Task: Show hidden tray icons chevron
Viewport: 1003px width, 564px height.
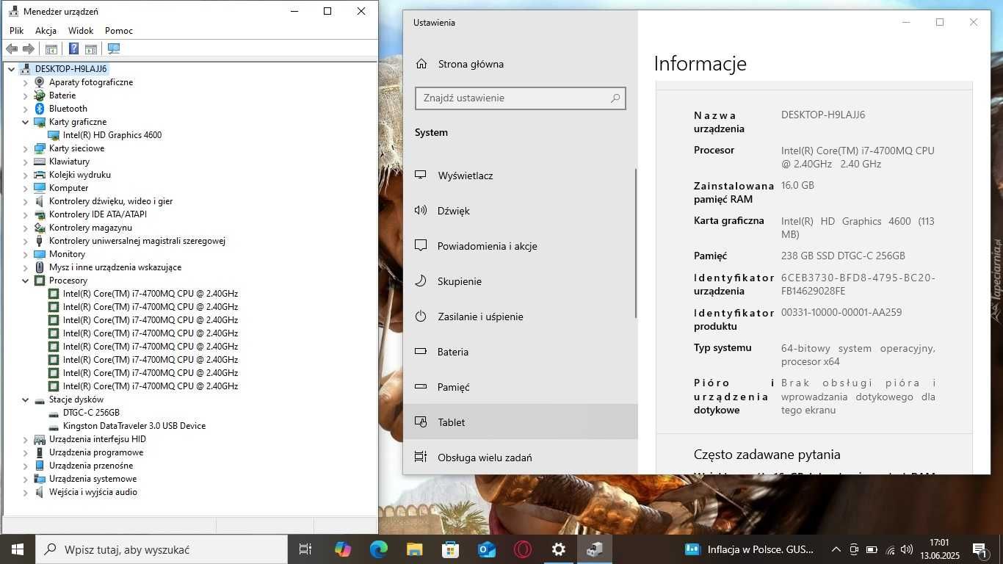Action: pos(836,549)
